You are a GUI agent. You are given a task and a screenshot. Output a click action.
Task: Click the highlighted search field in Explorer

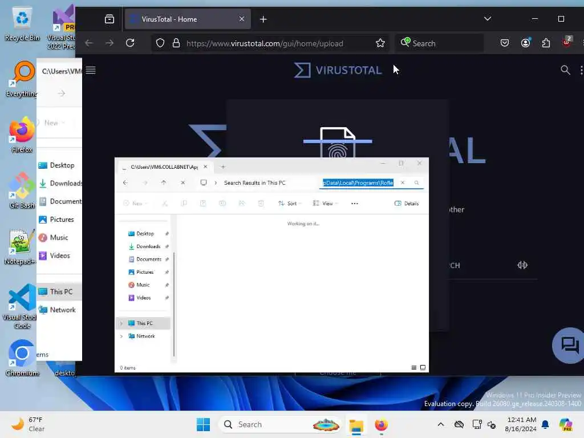358,182
